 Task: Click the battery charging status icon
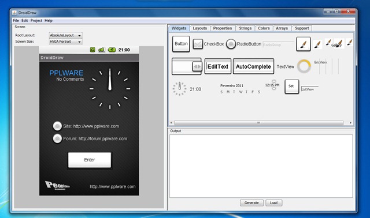pos(112,50)
